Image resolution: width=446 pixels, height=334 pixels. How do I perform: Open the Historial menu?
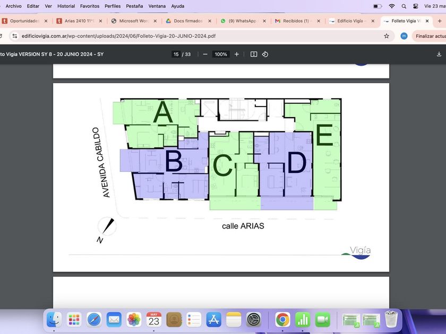click(x=66, y=6)
